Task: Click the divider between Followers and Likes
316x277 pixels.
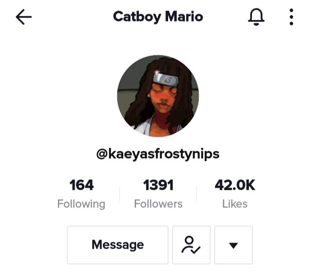Action: click(x=197, y=194)
